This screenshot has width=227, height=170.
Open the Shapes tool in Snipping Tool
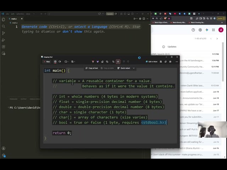107,62
